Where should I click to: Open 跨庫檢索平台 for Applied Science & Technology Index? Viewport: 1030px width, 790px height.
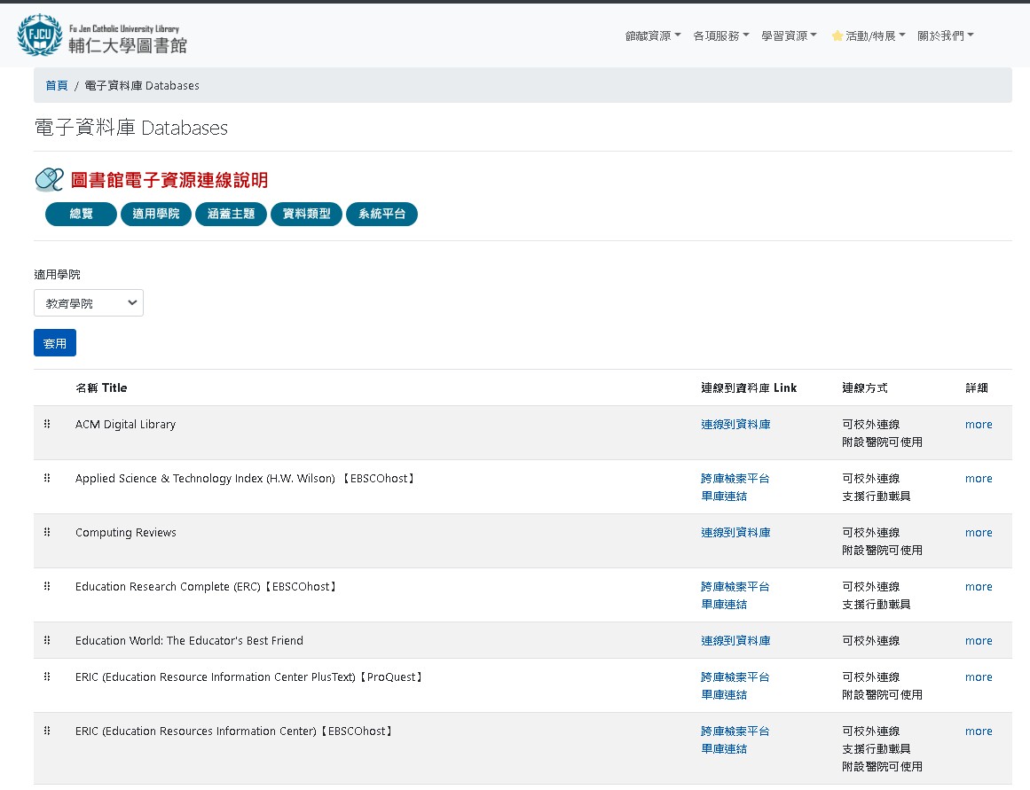[x=735, y=478]
